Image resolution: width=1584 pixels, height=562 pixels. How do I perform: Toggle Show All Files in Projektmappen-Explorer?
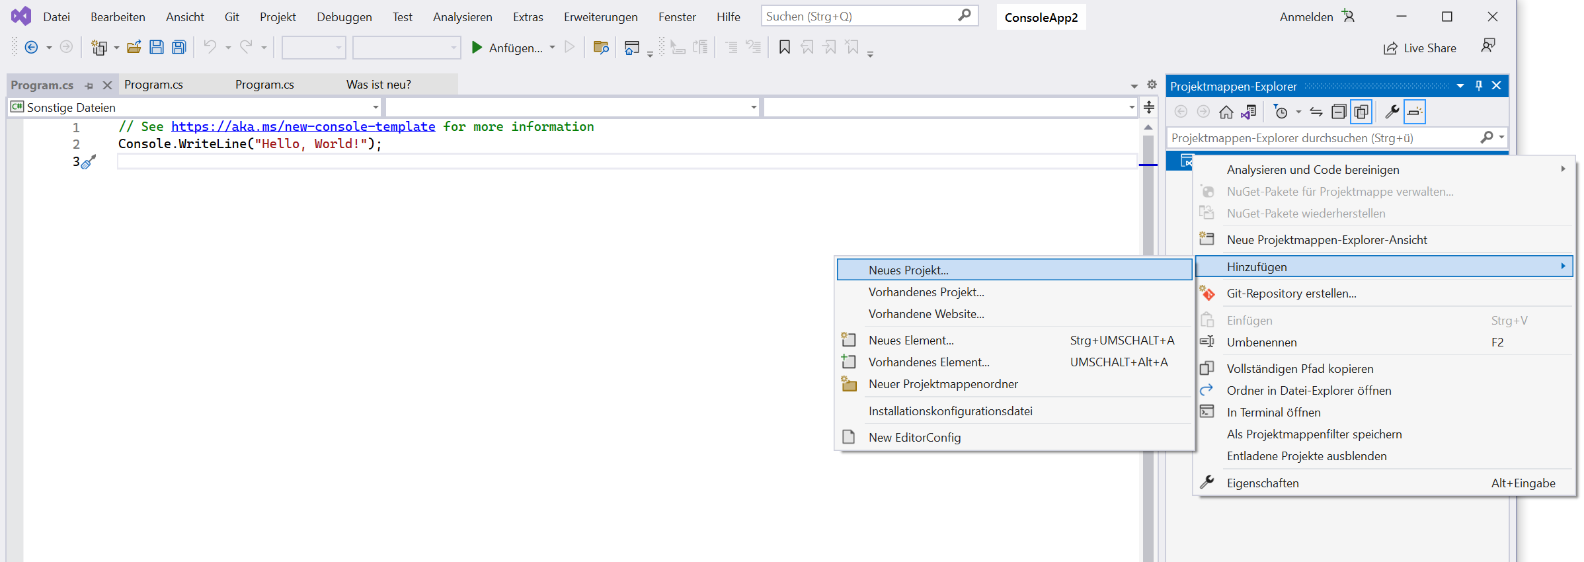point(1361,112)
